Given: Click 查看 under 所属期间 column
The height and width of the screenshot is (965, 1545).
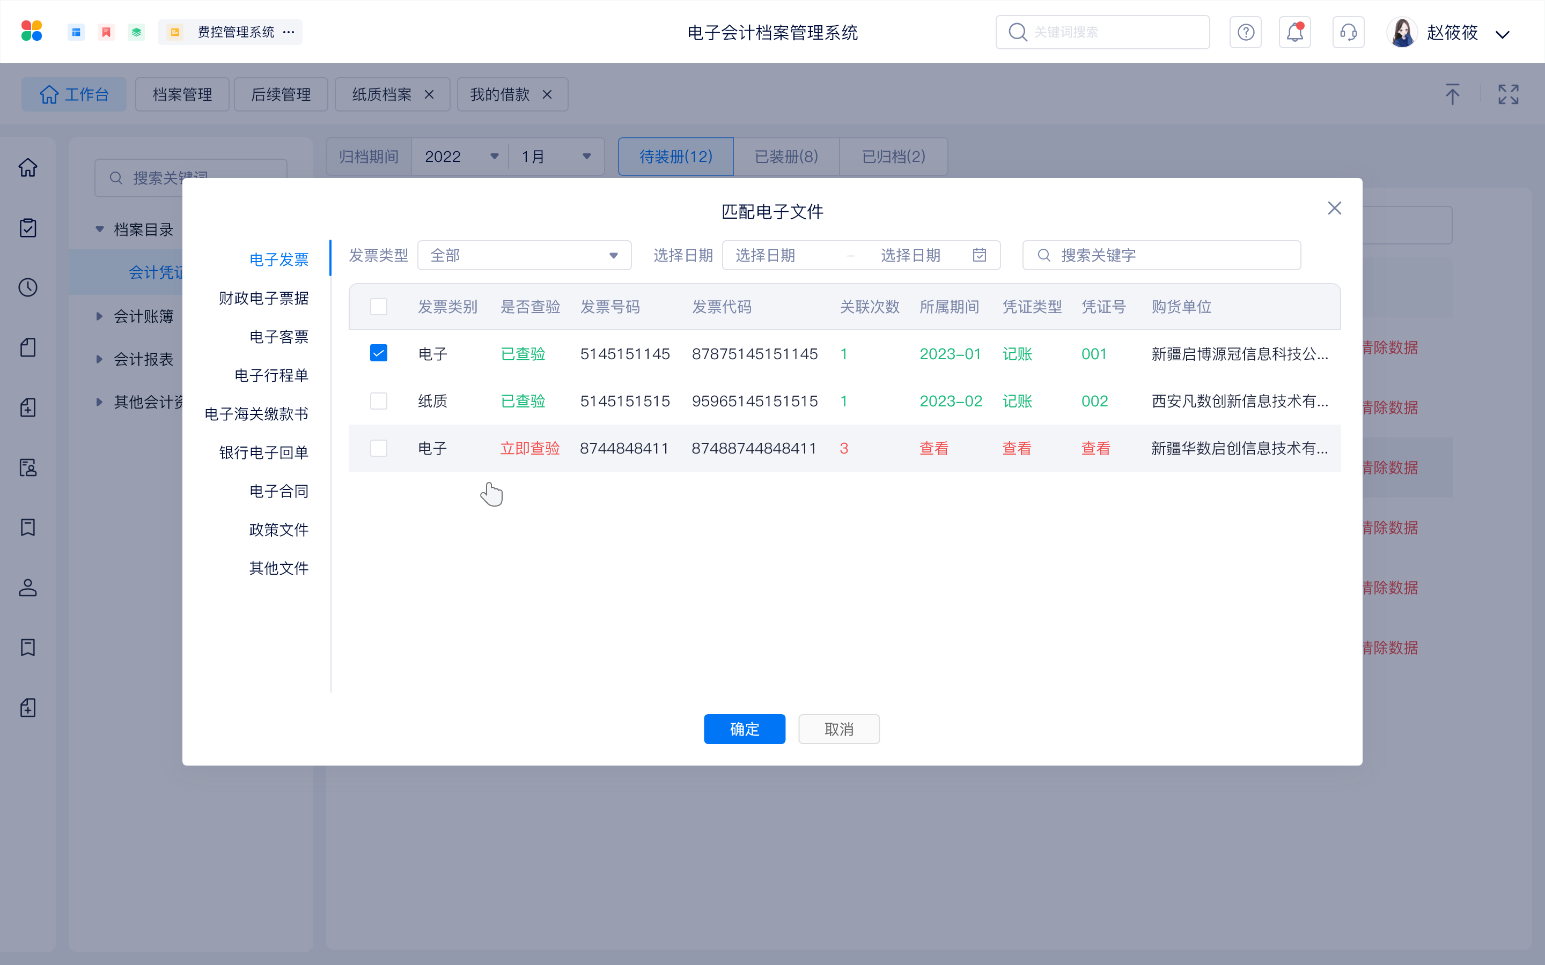Looking at the screenshot, I should click(x=934, y=448).
